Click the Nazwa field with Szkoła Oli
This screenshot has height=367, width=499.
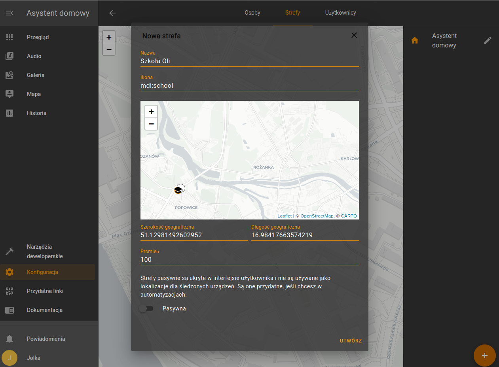point(250,58)
